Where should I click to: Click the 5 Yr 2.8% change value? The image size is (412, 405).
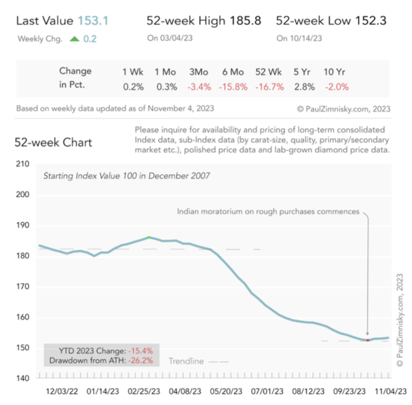(304, 87)
